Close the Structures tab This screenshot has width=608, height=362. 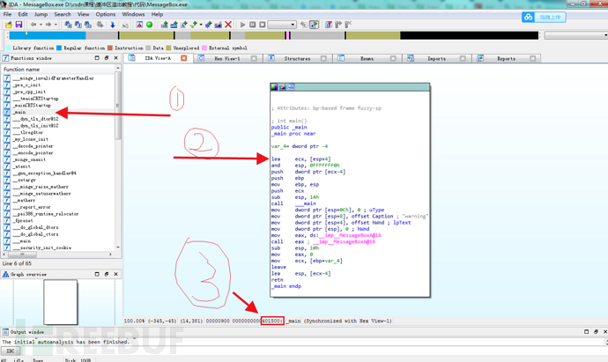(323, 58)
